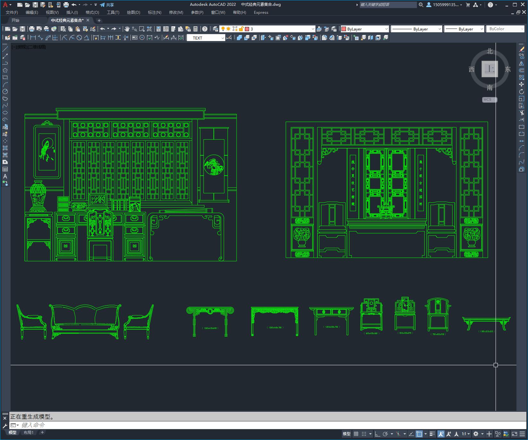Toggle polar tracking in status bar
Image resolution: width=528 pixels, height=440 pixels.
385,434
